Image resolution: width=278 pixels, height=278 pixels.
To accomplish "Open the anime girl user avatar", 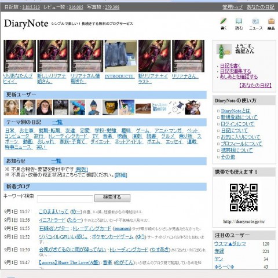I will (x=127, y=107).
